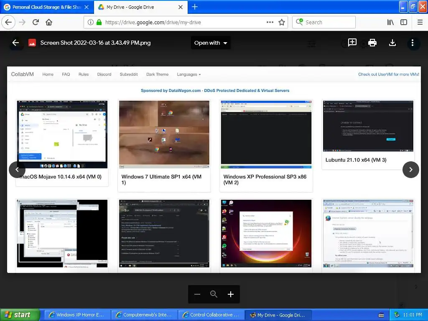The height and width of the screenshot is (321, 428).
Task: Click FAQ in CollabVM navbar
Action: [66, 74]
